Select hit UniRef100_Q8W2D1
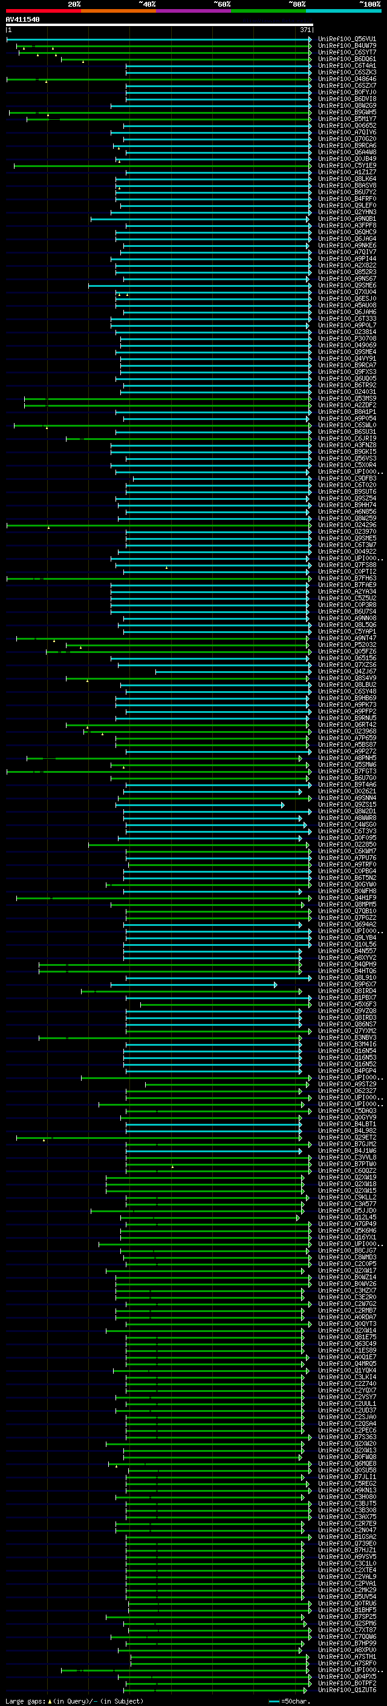The width and height of the screenshot is (387, 1706). [x=347, y=812]
